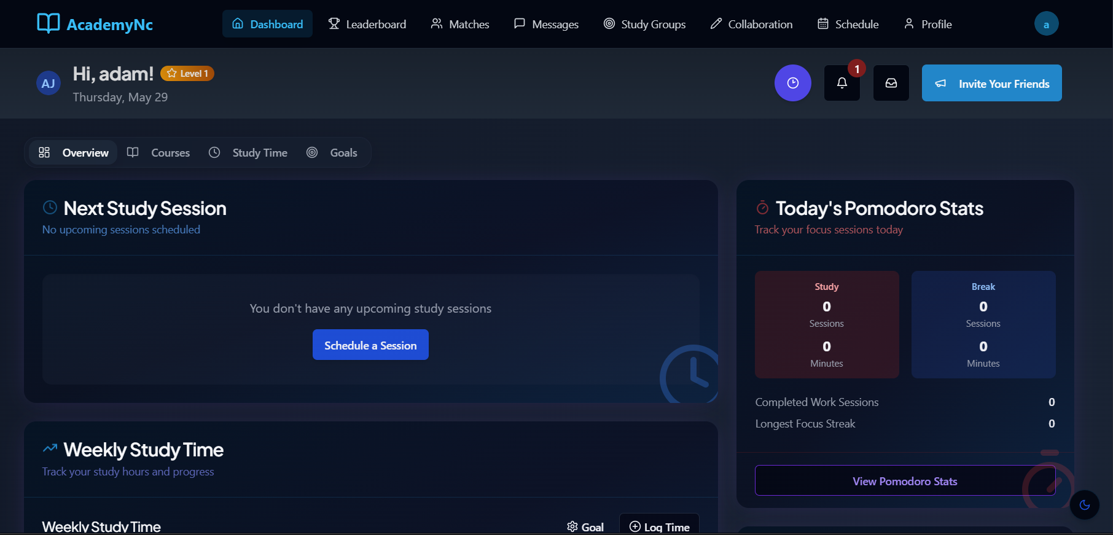Open Messages from the top bar
Image resolution: width=1113 pixels, height=535 pixels.
(546, 24)
